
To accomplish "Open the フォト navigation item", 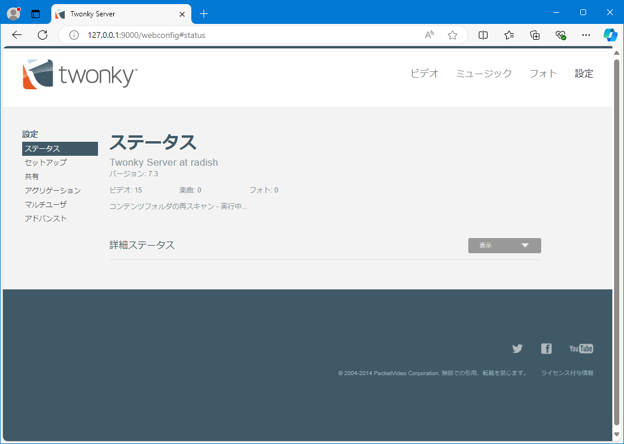I will click(x=543, y=74).
